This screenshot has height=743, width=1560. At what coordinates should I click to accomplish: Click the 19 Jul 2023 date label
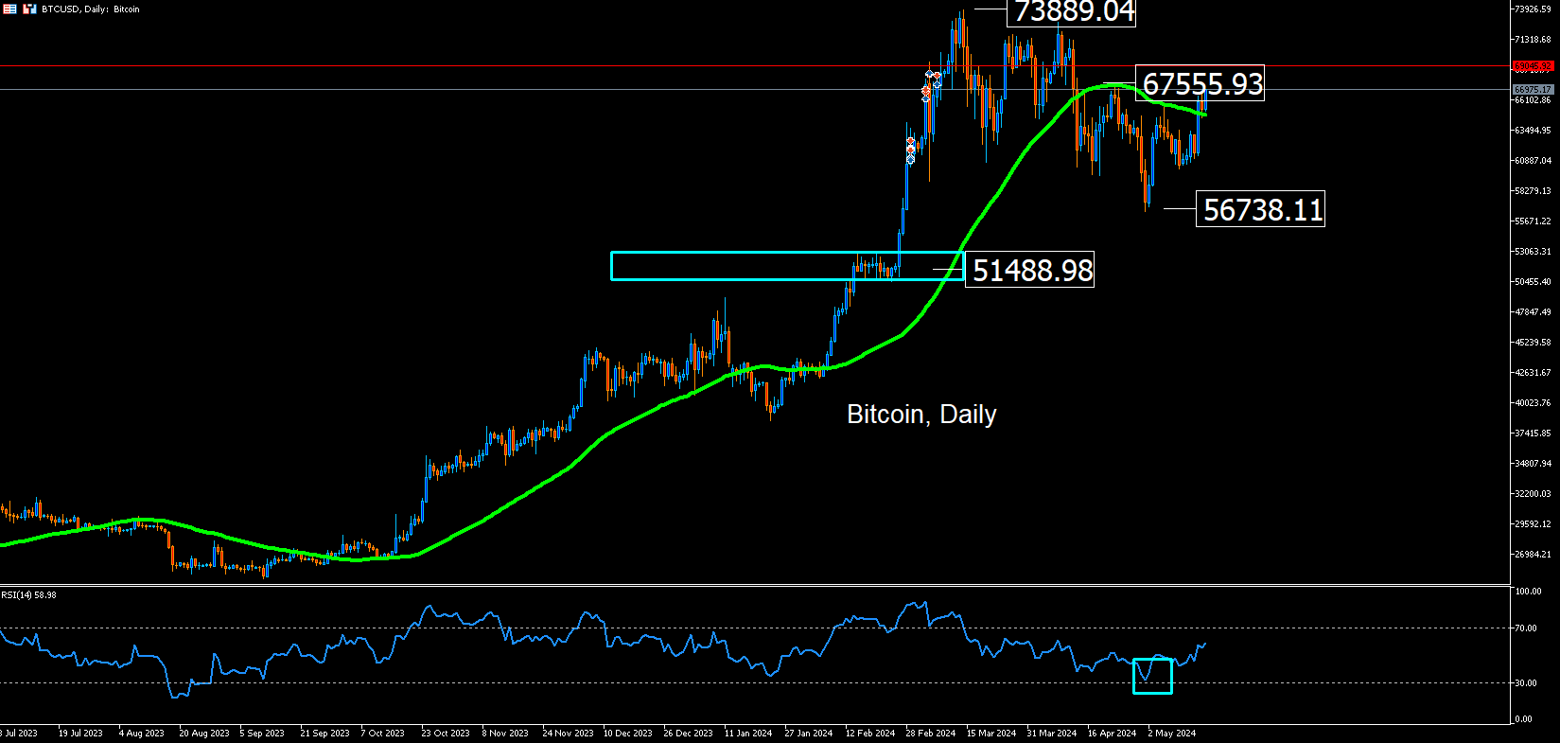(x=80, y=734)
